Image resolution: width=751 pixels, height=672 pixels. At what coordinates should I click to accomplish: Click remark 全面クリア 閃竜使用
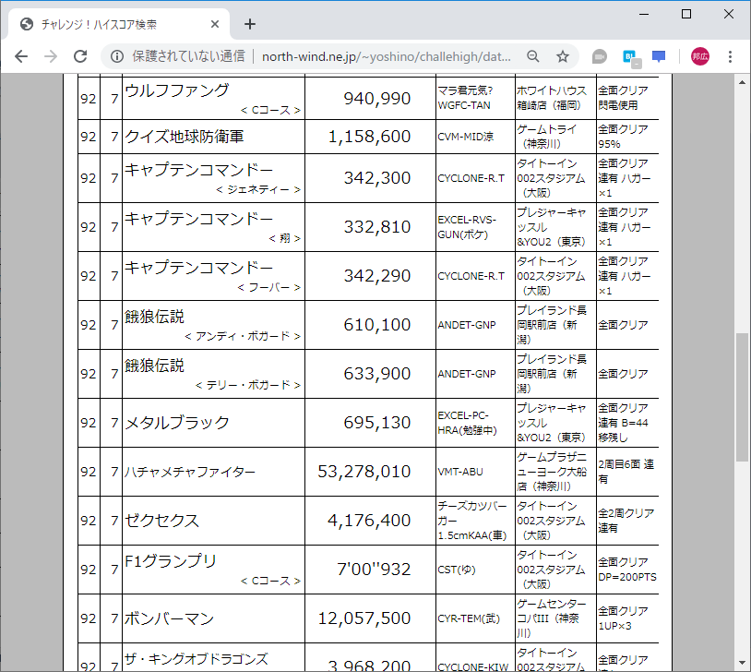click(x=623, y=98)
